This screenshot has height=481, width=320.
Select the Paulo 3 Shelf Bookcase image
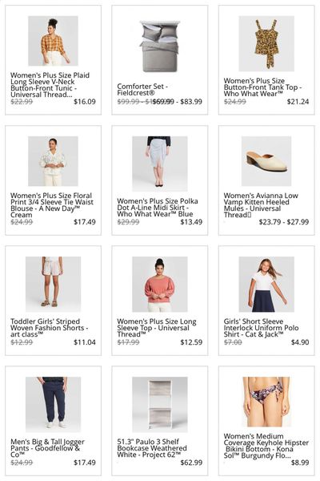tap(160, 404)
